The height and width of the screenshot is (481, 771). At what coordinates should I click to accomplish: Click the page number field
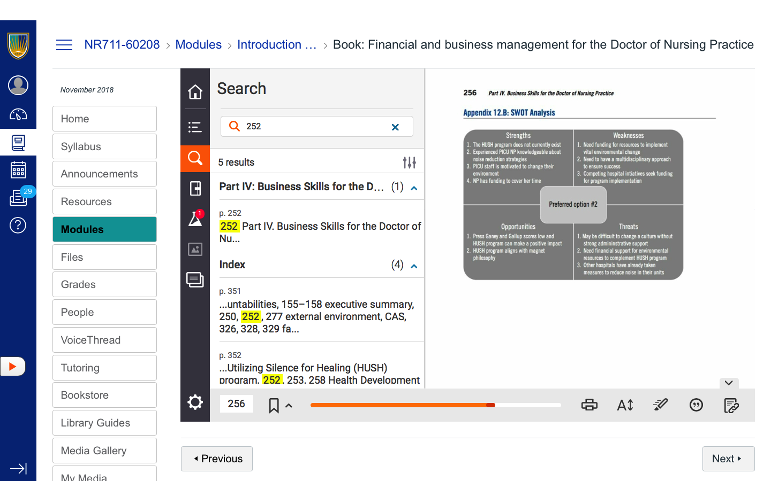tap(236, 404)
